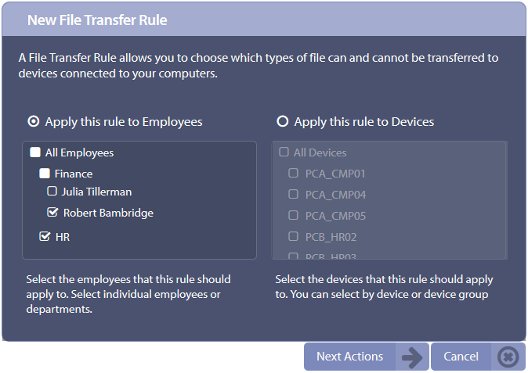Tick the PCA_CMP01 device checkbox
The height and width of the screenshot is (373, 528).
(293, 173)
